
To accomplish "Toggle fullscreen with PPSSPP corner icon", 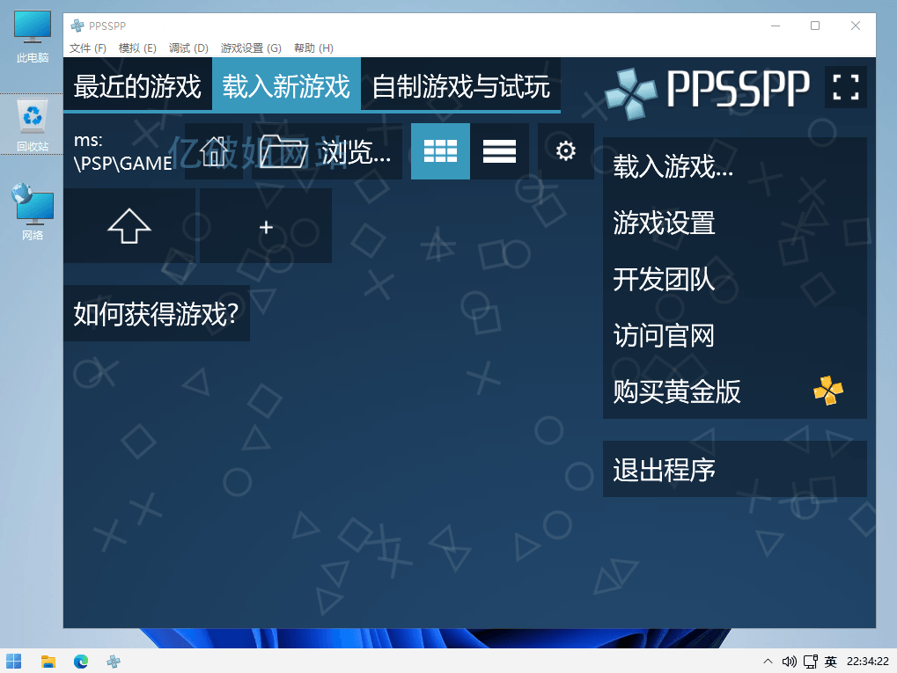I will click(x=846, y=87).
